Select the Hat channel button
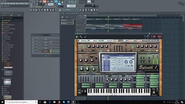This screenshot has width=185, height=104. pyautogui.click(x=45, y=45)
